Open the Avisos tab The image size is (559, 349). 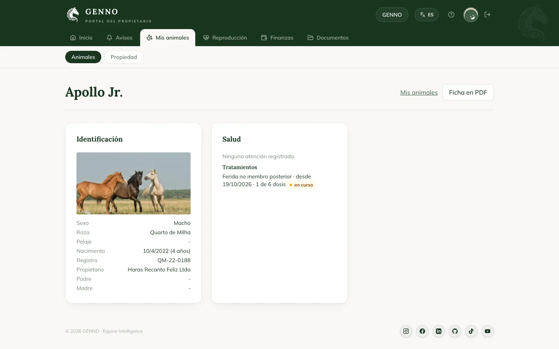click(119, 38)
